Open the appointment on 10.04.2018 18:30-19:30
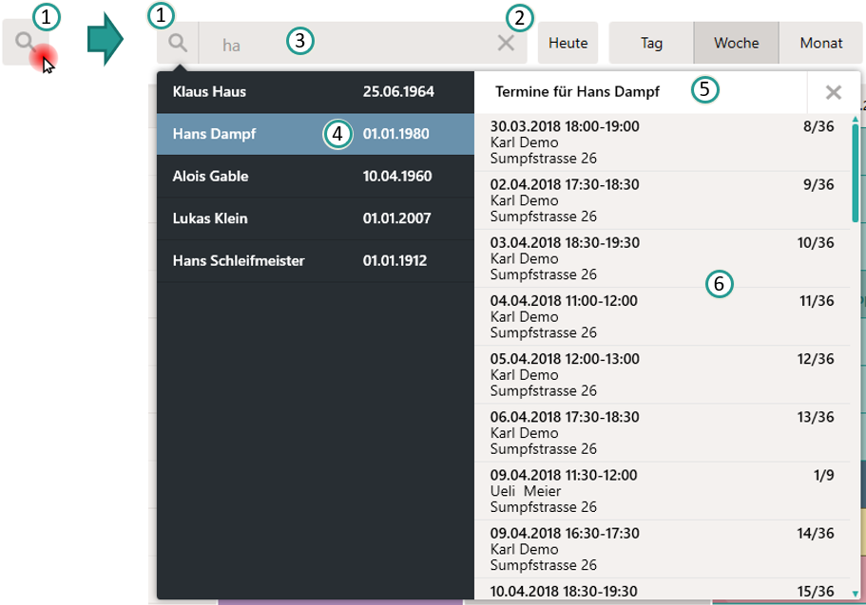This screenshot has width=866, height=605. (663, 590)
